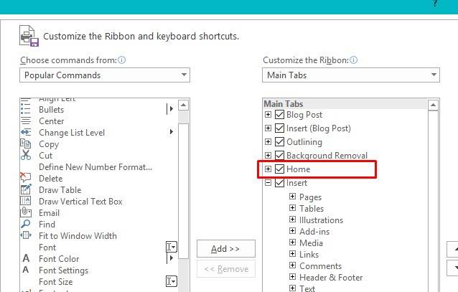Toggle the Outlining tab checkbox
This screenshot has height=292, width=458.
pyautogui.click(x=279, y=142)
